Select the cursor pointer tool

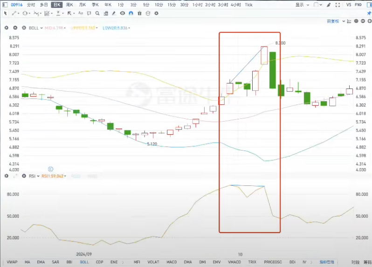click(6, 13)
